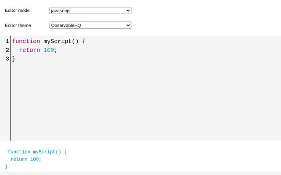Click the Editor theme label

[x=18, y=25]
